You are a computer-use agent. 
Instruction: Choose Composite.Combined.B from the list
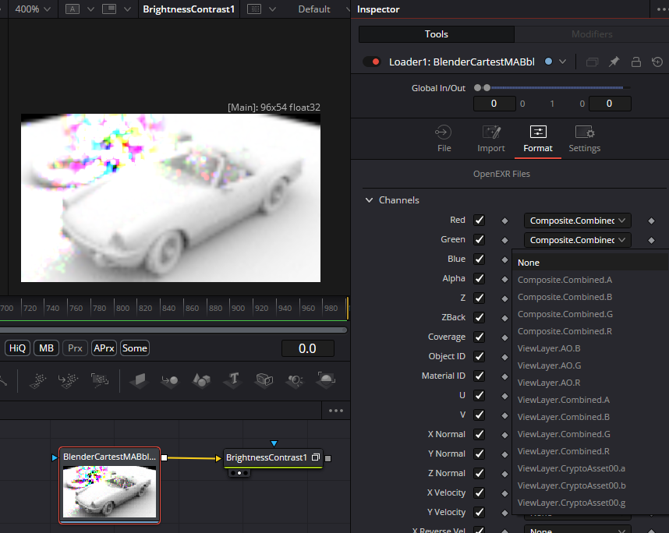(590, 297)
